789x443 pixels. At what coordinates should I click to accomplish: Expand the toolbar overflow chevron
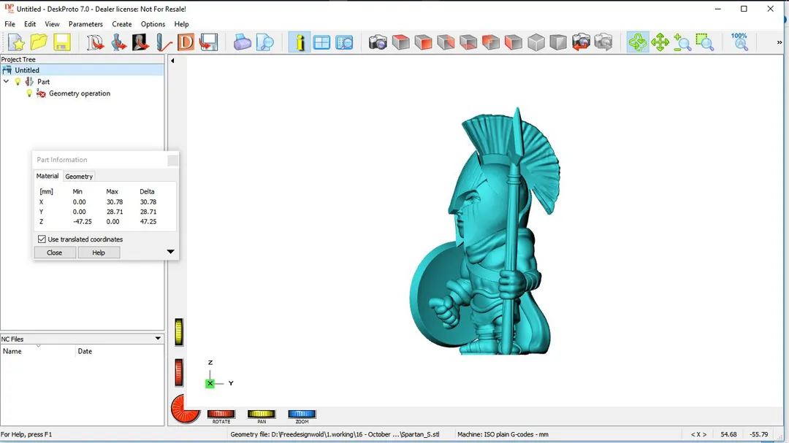780,43
